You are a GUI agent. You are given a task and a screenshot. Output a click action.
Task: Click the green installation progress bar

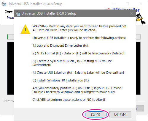click(10, 37)
